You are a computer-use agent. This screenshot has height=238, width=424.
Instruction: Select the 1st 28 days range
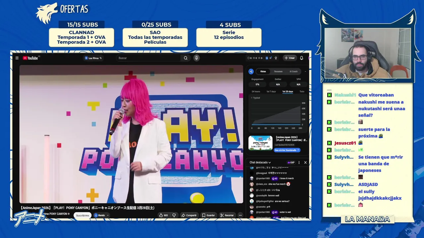pyautogui.click(x=288, y=92)
